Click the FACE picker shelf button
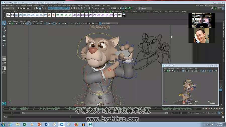The height and width of the screenshot is (127, 226). point(120,15)
